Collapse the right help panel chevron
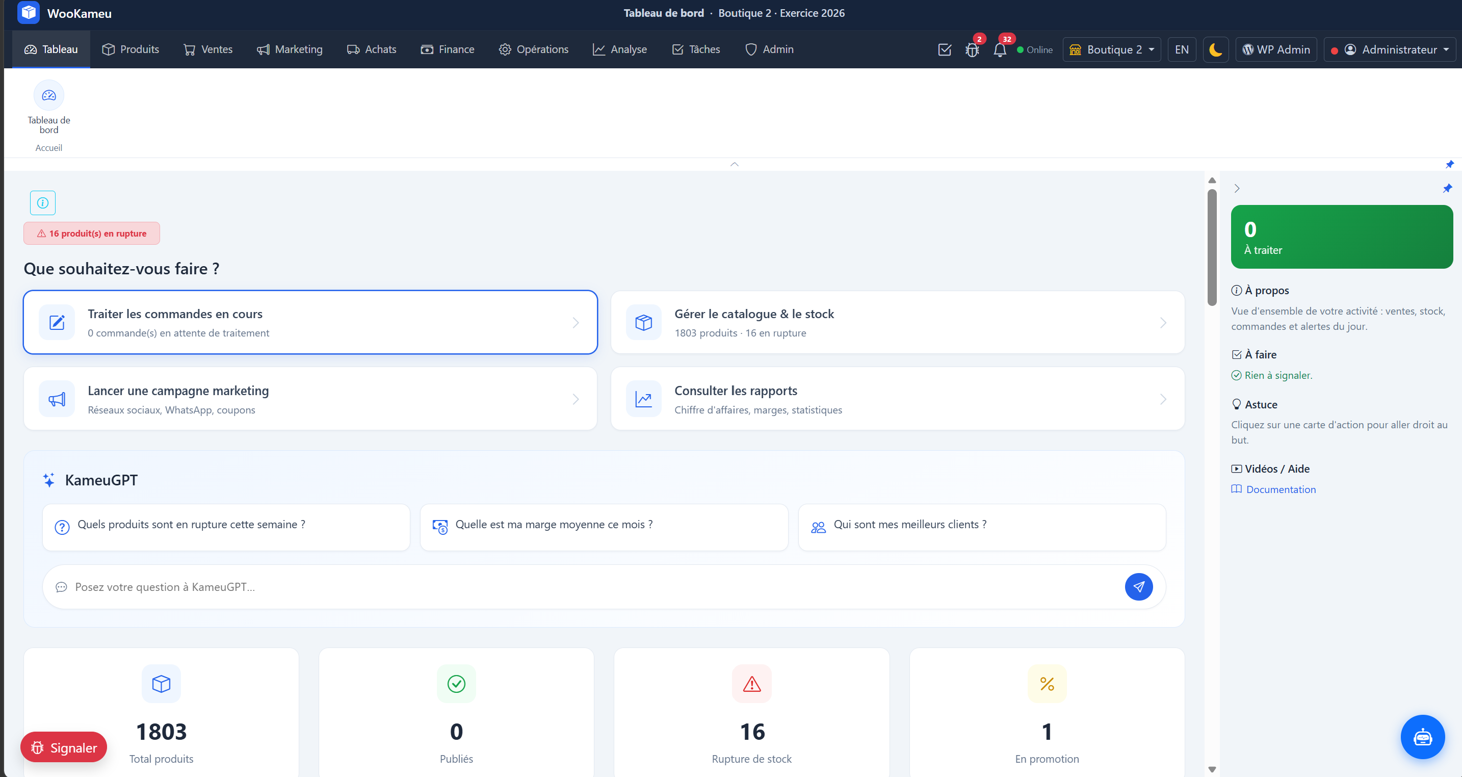Image resolution: width=1462 pixels, height=777 pixels. [1237, 189]
